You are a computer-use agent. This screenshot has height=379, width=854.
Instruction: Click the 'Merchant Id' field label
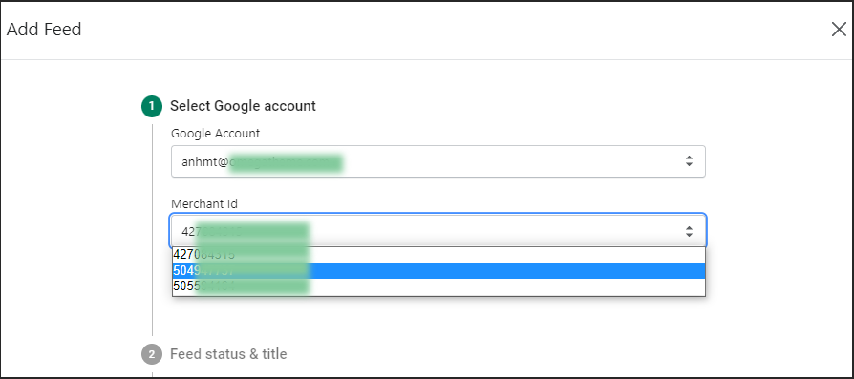point(204,203)
